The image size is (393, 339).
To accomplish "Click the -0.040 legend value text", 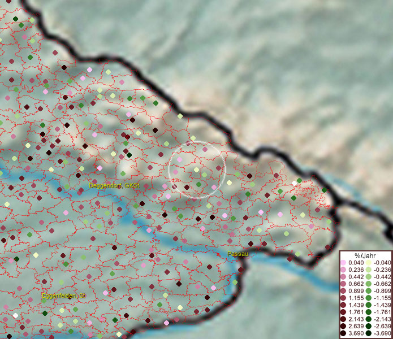I will click(x=382, y=263).
